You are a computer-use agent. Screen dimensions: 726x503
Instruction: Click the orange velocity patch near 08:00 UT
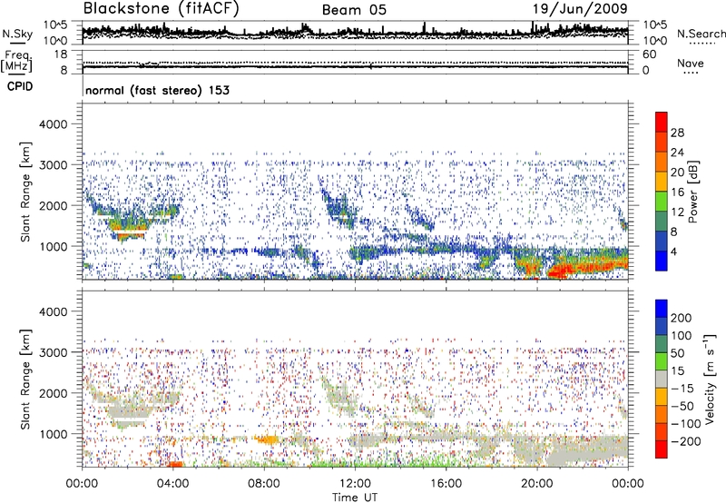[x=267, y=439]
